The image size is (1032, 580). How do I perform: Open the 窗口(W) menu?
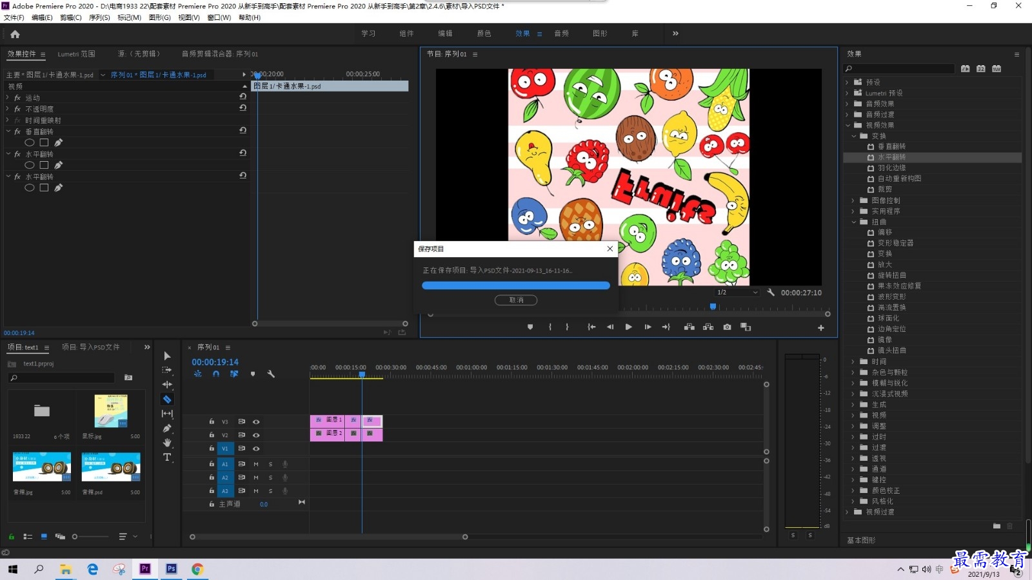(219, 17)
